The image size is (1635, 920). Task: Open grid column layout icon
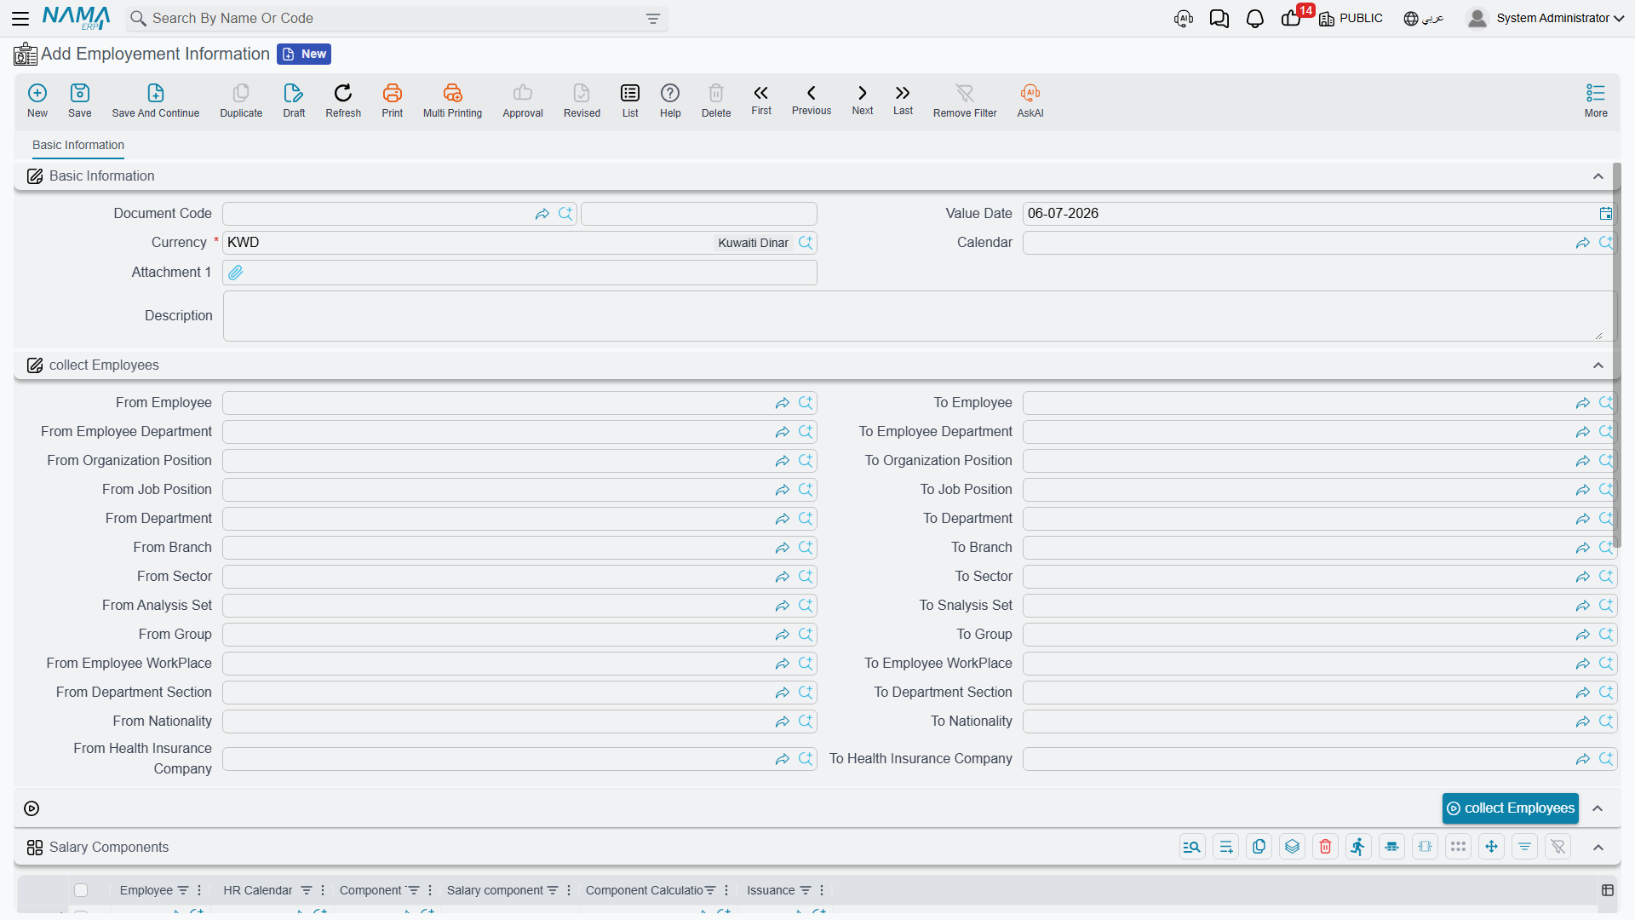(1607, 890)
